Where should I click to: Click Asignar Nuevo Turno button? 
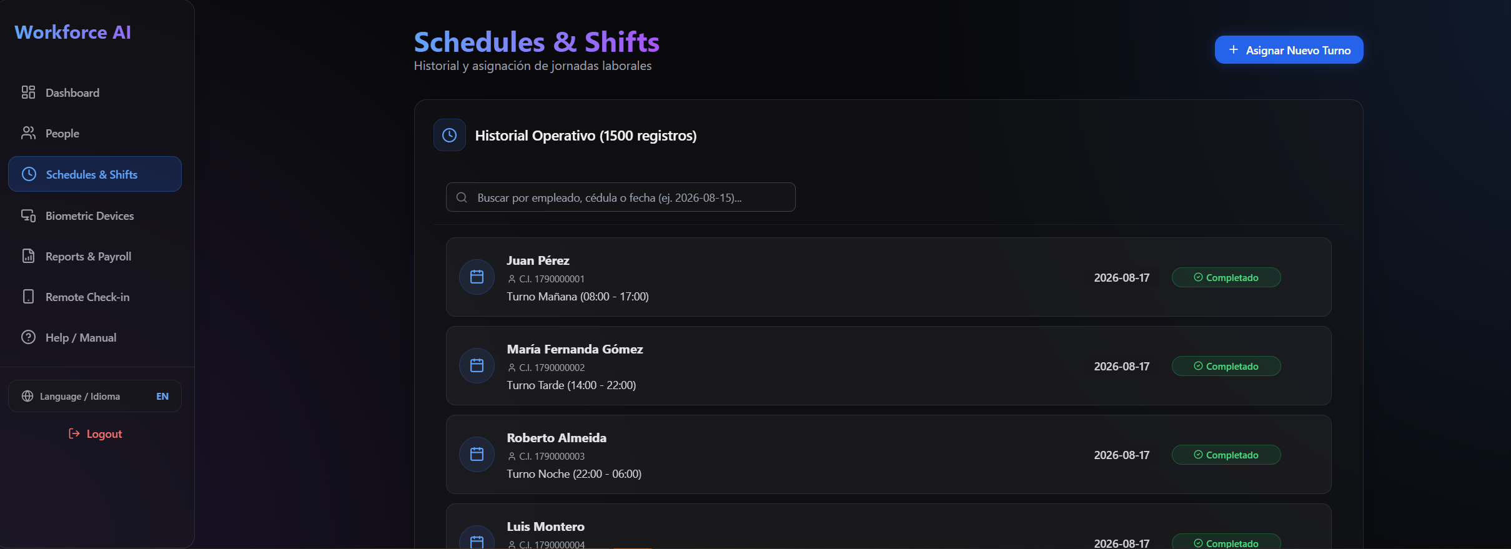1289,50
